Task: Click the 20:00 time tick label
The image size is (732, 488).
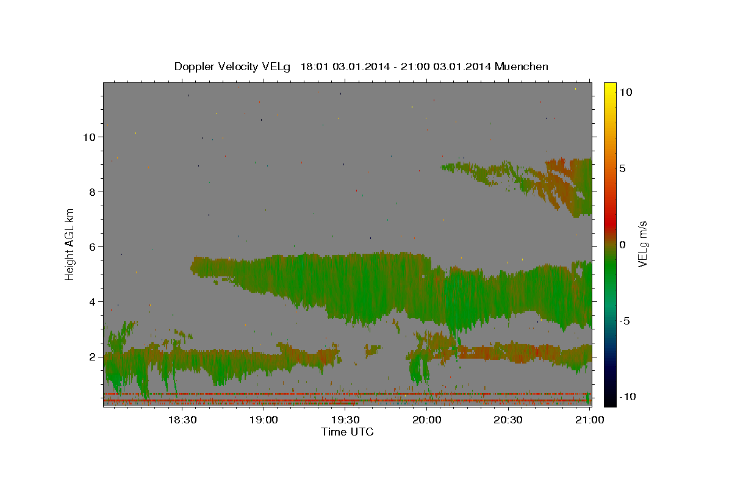Action: (x=426, y=420)
